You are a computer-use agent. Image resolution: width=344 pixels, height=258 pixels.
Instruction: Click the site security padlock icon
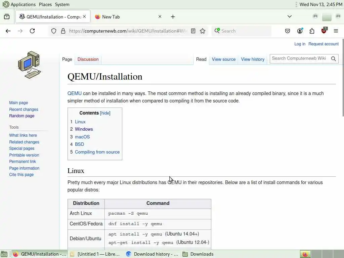(x=63, y=31)
